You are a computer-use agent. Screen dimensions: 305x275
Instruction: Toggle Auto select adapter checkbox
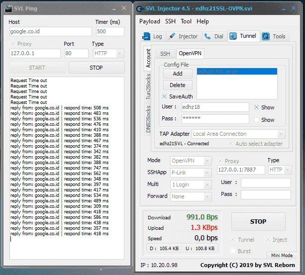pyautogui.click(x=230, y=144)
